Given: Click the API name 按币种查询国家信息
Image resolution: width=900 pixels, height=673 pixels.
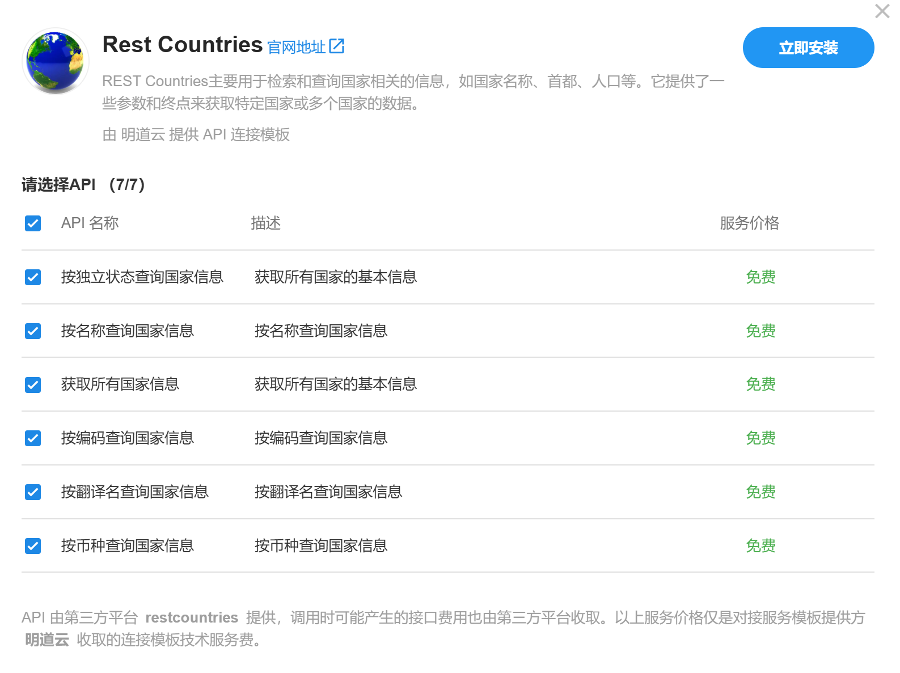Looking at the screenshot, I should point(128,546).
